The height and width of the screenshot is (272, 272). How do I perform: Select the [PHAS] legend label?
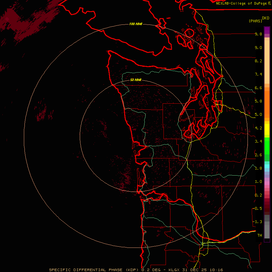(x=255, y=21)
